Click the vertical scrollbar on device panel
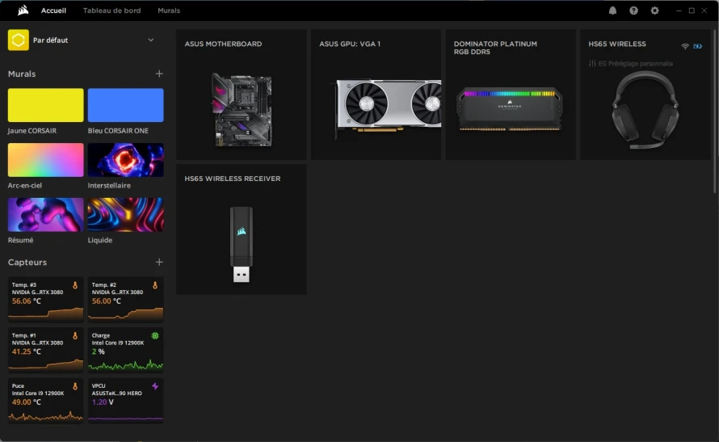This screenshot has width=719, height=442. pos(715,112)
